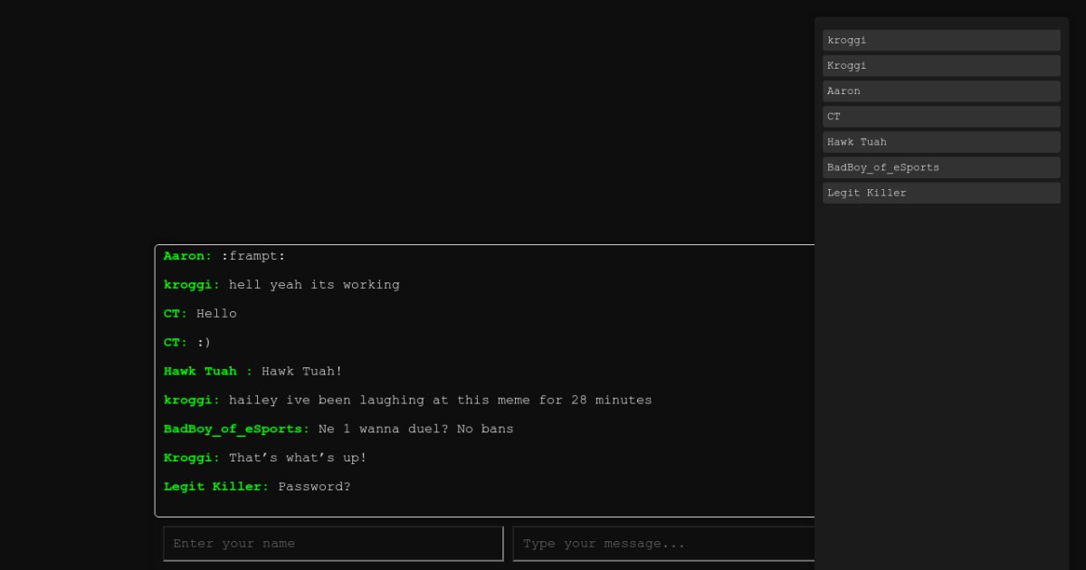1086x570 pixels.
Task: Select BadBoy_of_eSports in the user list sidebar
Action: click(x=941, y=167)
